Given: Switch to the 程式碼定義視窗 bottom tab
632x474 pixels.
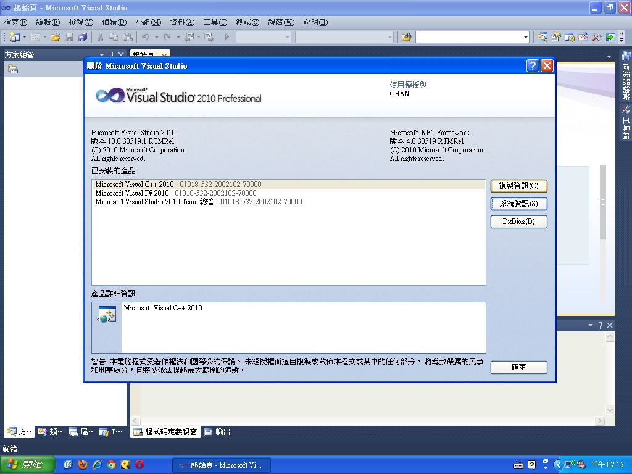Looking at the screenshot, I should tap(166, 431).
